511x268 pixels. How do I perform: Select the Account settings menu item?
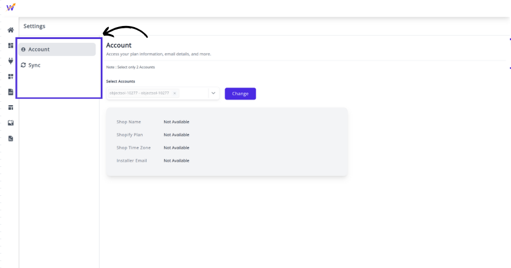[57, 49]
